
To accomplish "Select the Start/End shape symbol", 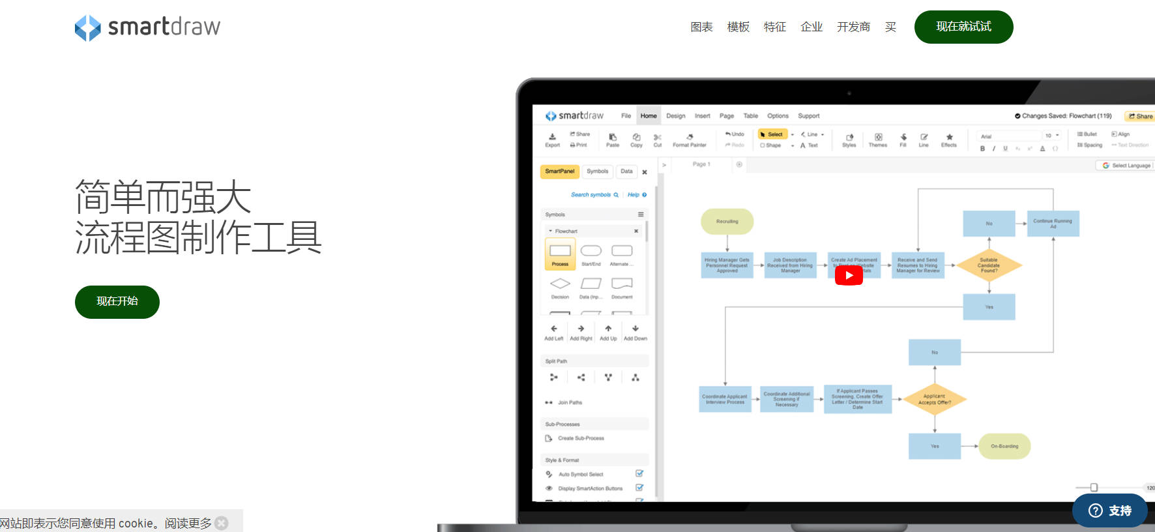I will (x=591, y=254).
